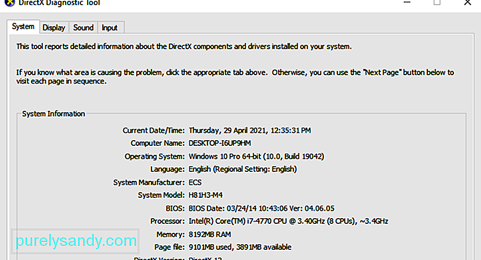Maximize the DirectX Diagnostic Tool window
481x260 pixels.
point(437,3)
